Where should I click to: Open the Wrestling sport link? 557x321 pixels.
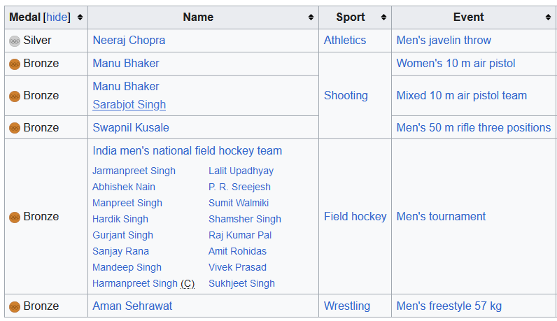[347, 306]
